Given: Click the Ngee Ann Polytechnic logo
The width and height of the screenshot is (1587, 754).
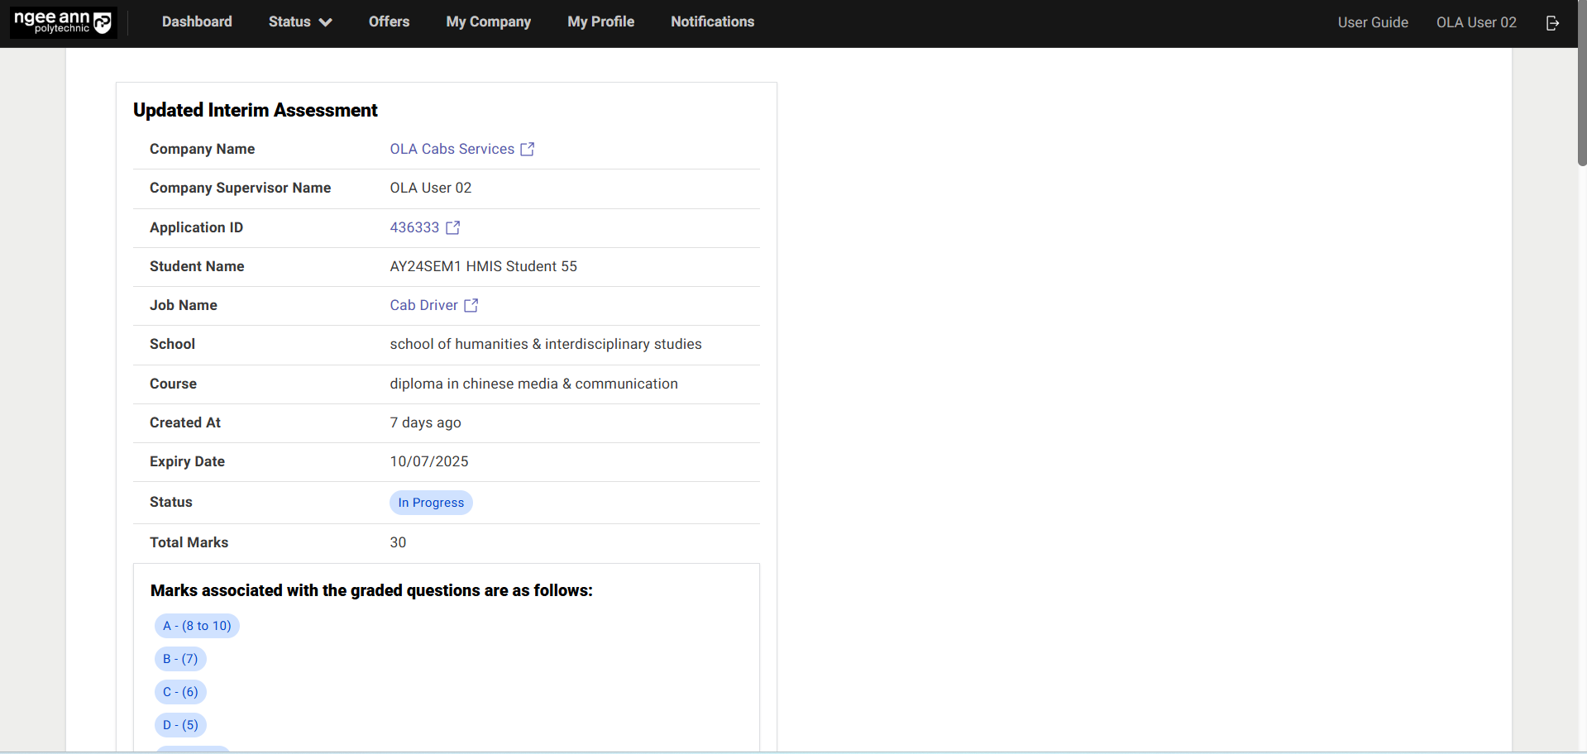Looking at the screenshot, I should point(62,21).
